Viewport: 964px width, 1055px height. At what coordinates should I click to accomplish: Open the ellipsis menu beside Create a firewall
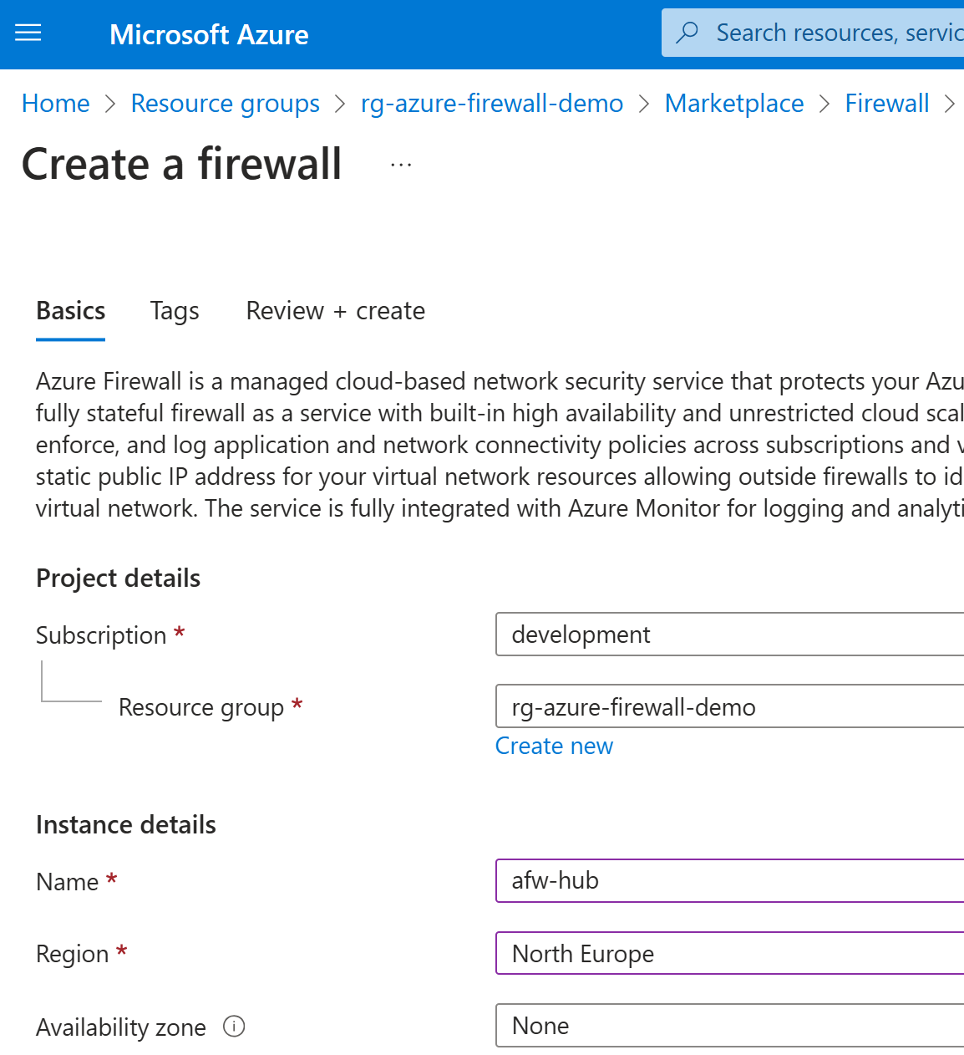401,165
